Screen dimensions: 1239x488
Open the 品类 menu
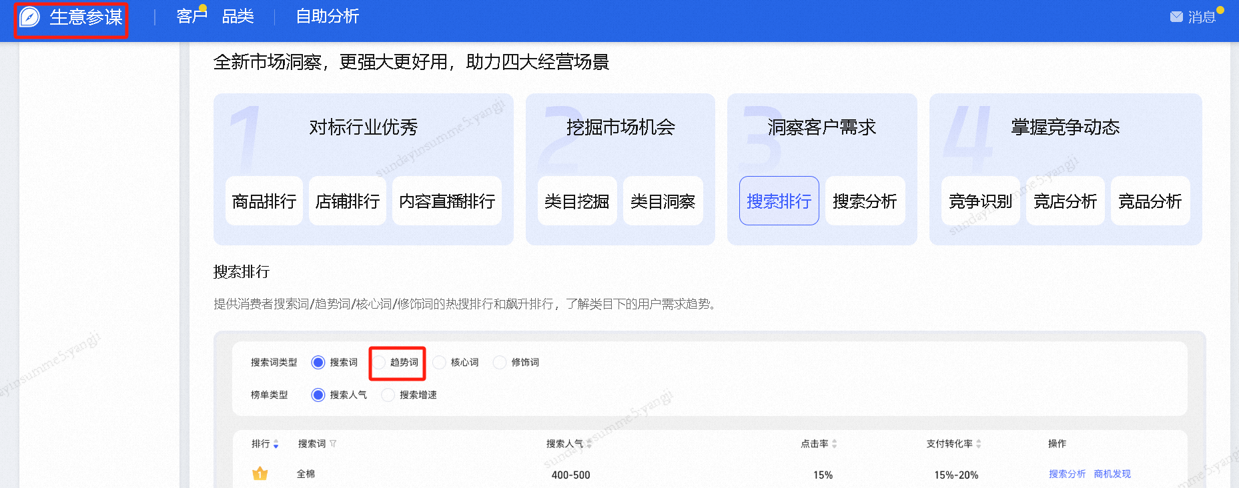pyautogui.click(x=238, y=16)
